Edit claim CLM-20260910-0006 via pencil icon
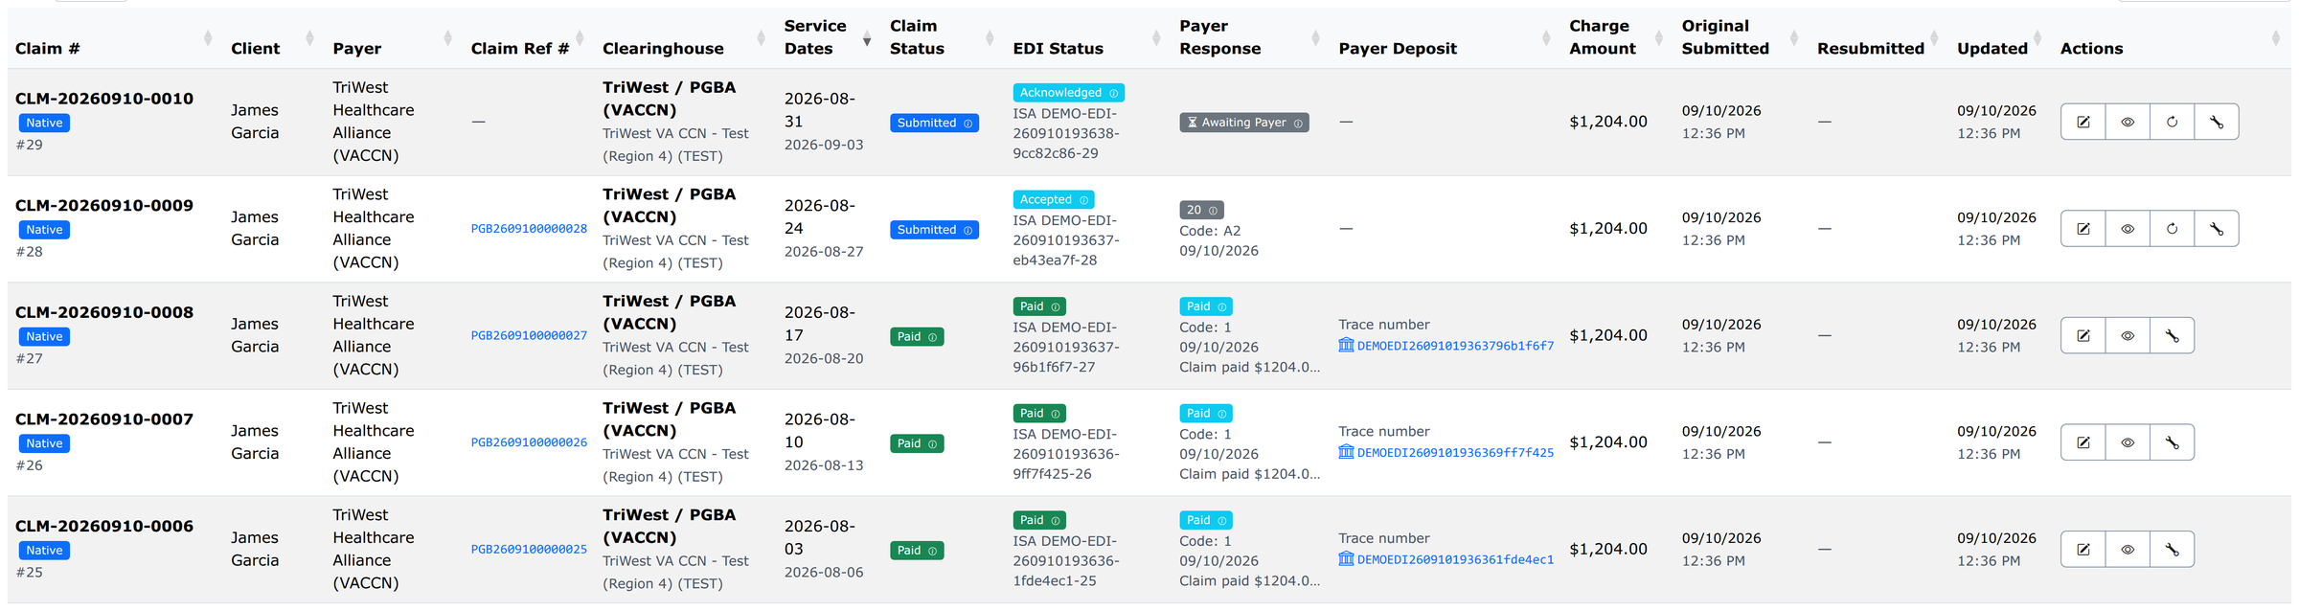The height and width of the screenshot is (611, 2299). pos(2083,550)
